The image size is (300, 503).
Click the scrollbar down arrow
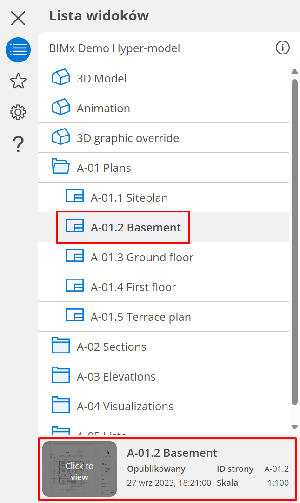point(294,427)
